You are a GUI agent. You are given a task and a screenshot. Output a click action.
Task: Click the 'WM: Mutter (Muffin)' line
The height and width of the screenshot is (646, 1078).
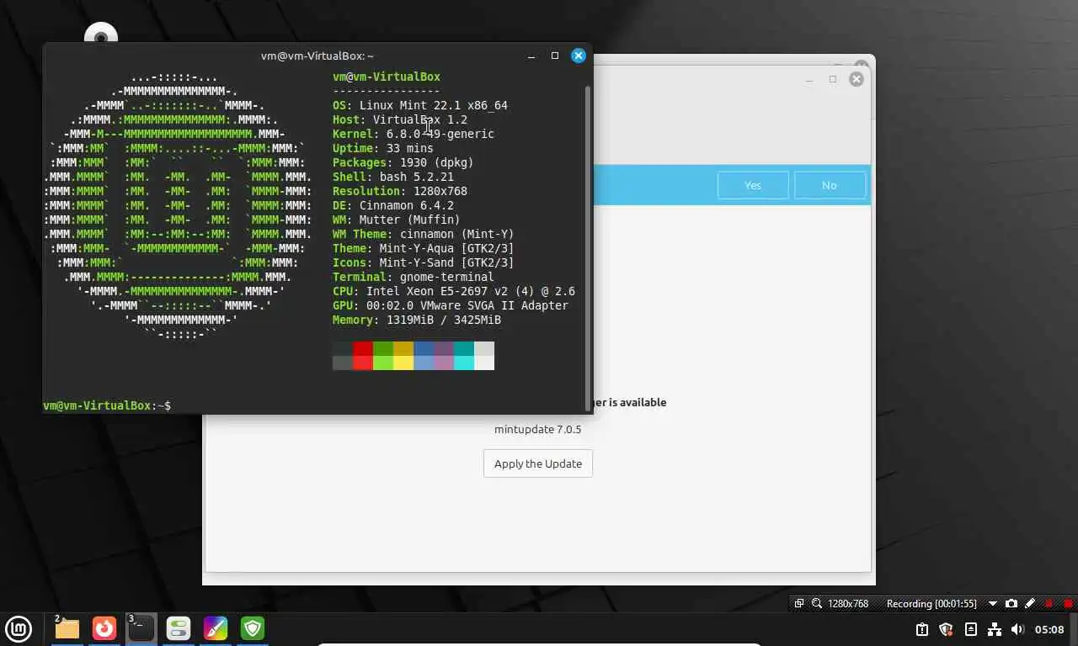point(397,220)
